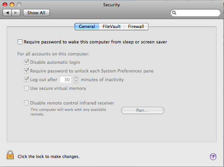This screenshot has height=167, width=224.
Task: Enable require password to wake from sleep
Action: (x=20, y=42)
